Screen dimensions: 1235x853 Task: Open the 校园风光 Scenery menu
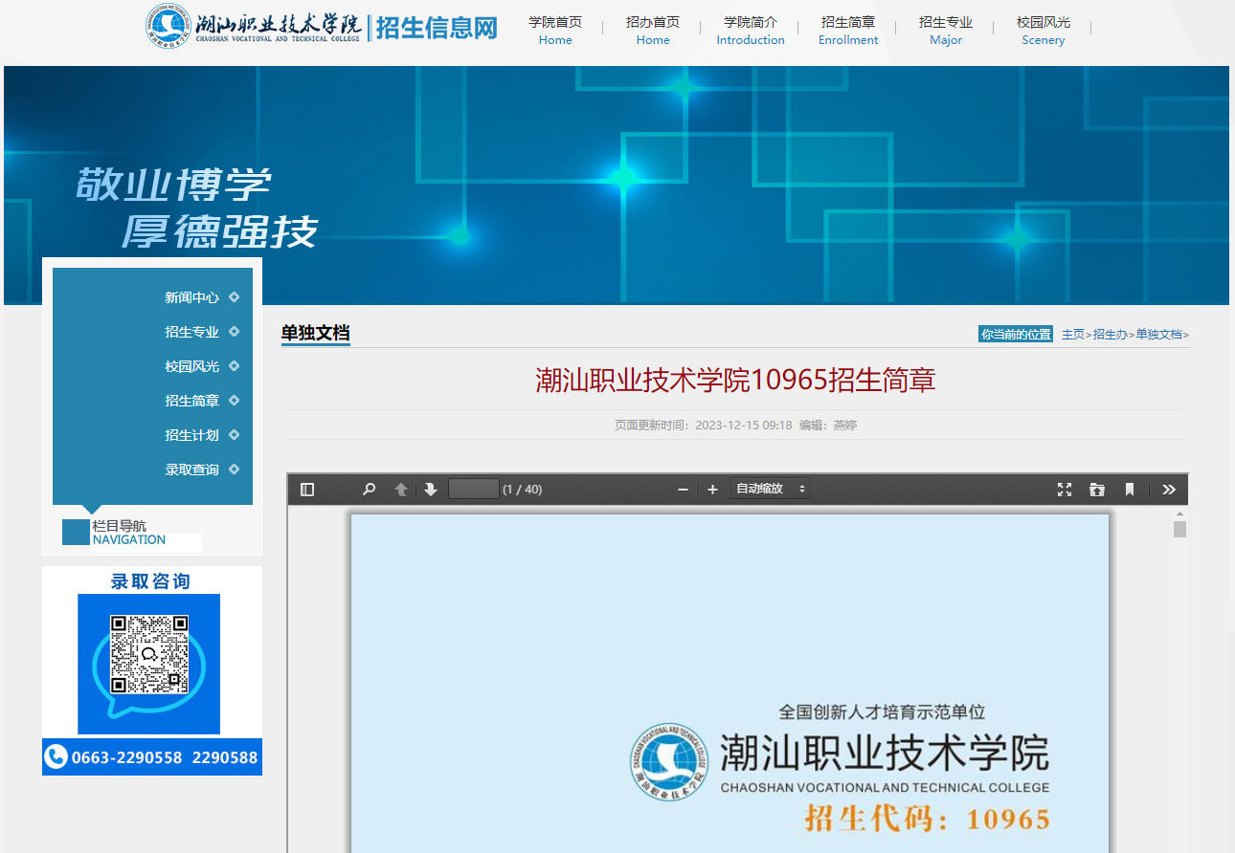[1043, 31]
